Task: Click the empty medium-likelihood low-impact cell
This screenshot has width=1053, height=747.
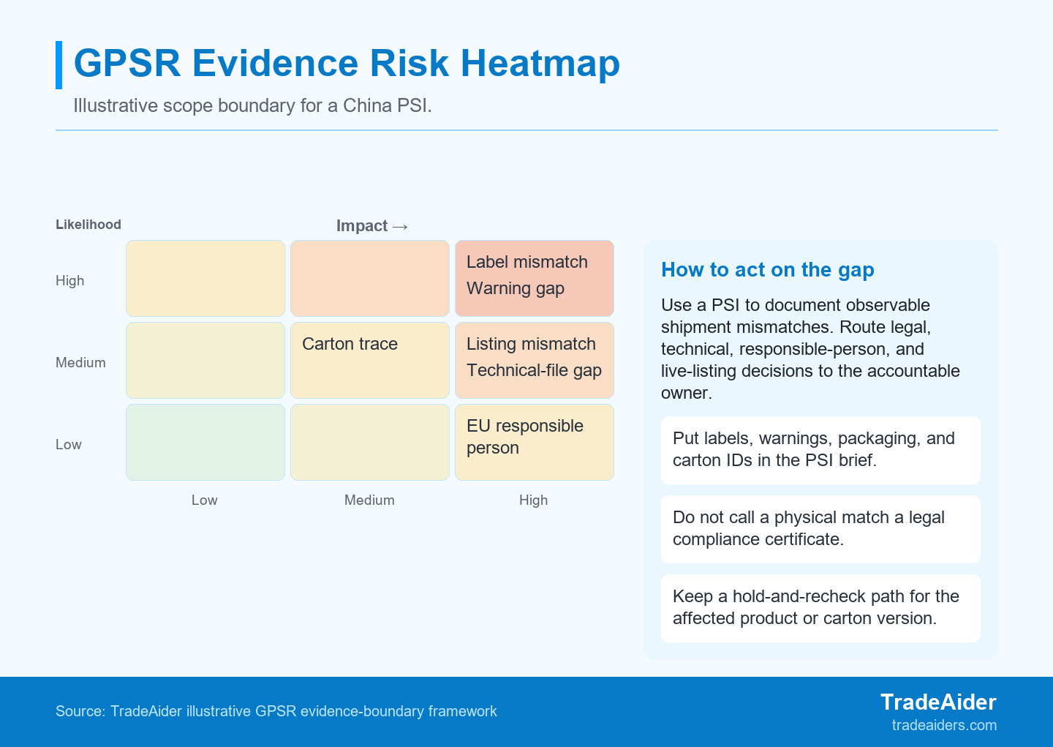Action: tap(205, 360)
